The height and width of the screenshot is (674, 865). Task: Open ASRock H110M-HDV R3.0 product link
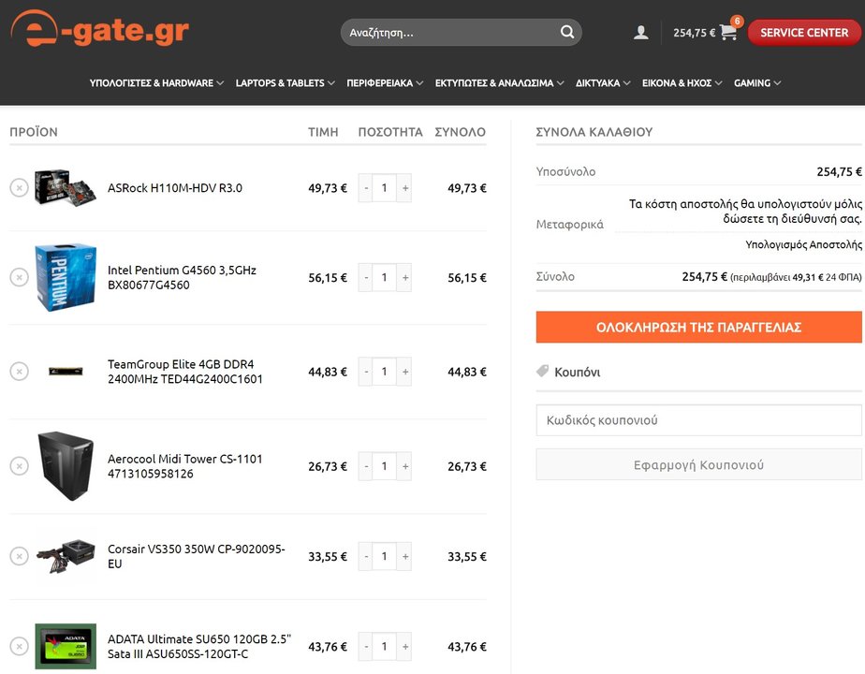(175, 188)
